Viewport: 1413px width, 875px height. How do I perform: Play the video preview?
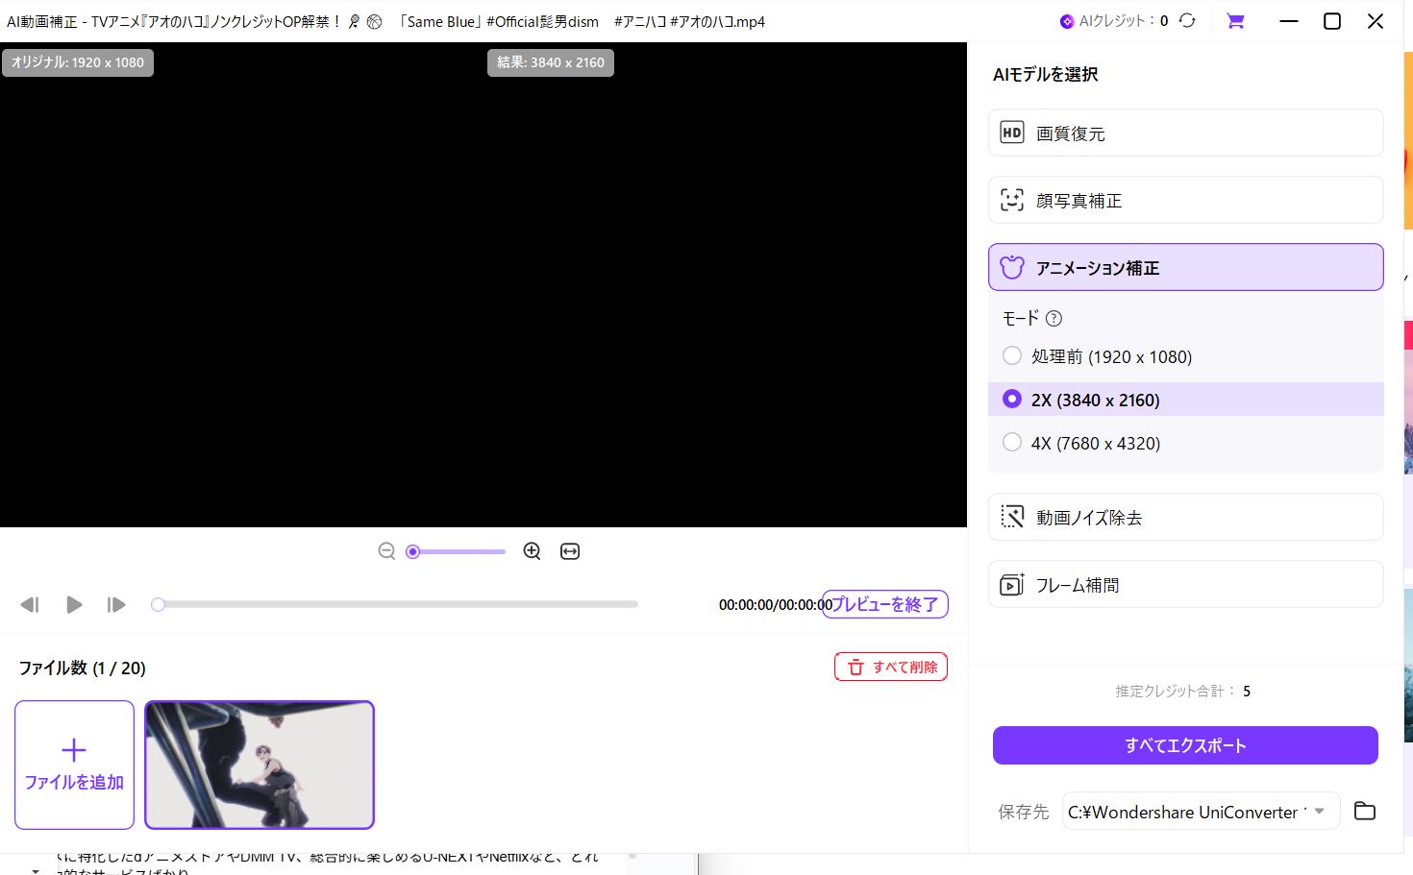pos(74,604)
